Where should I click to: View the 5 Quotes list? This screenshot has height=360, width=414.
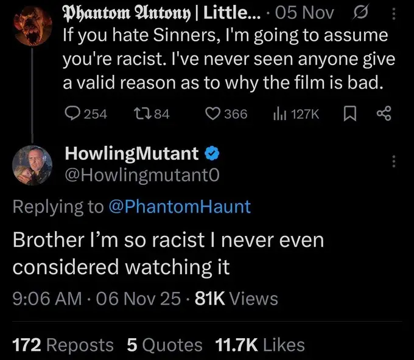(164, 345)
